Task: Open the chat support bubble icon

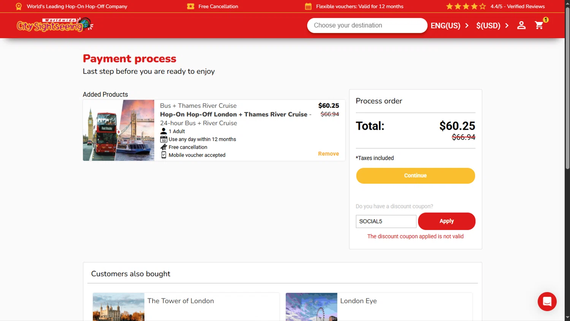Action: tap(547, 302)
